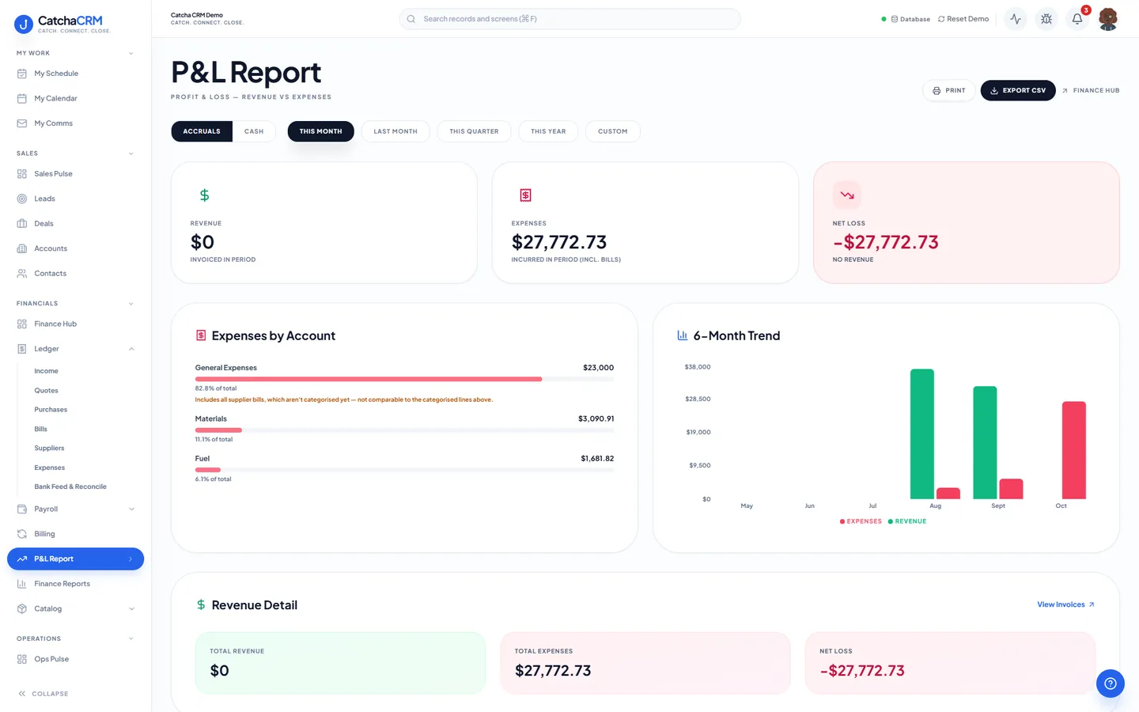
Task: Go to Accounts
Action: coord(75,248)
